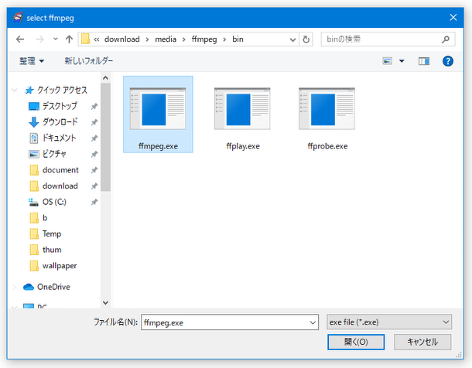Open ピクチャ in quick access

[x=47, y=154]
